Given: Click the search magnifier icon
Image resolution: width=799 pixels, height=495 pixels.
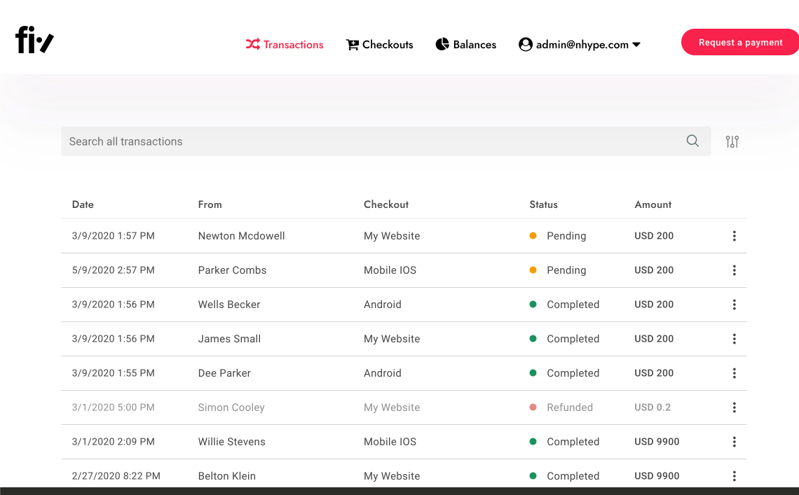Looking at the screenshot, I should tap(692, 141).
